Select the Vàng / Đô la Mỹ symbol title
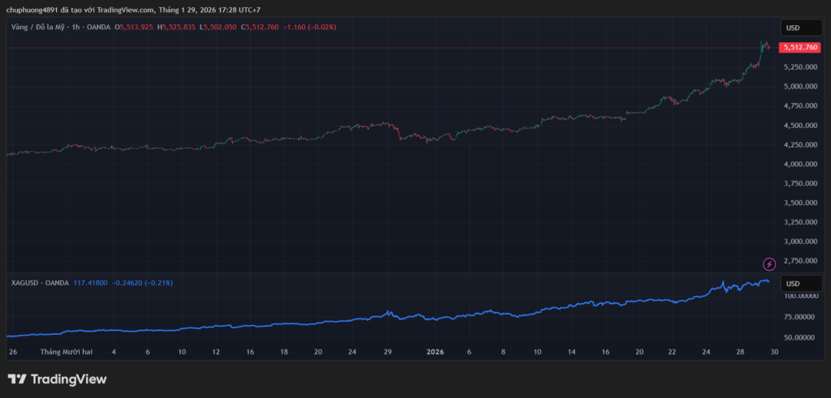This screenshot has width=831, height=398. click(x=41, y=27)
